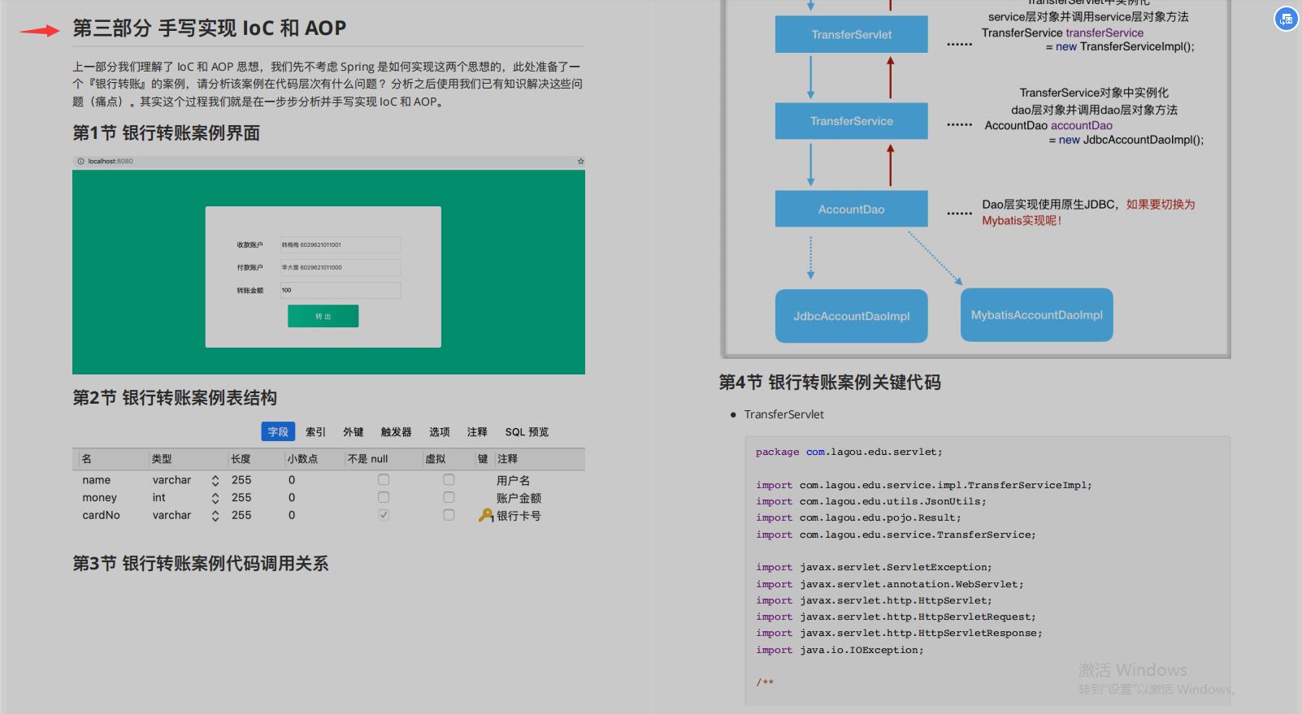
Task: Open type selector for name varchar field
Action: click(215, 480)
